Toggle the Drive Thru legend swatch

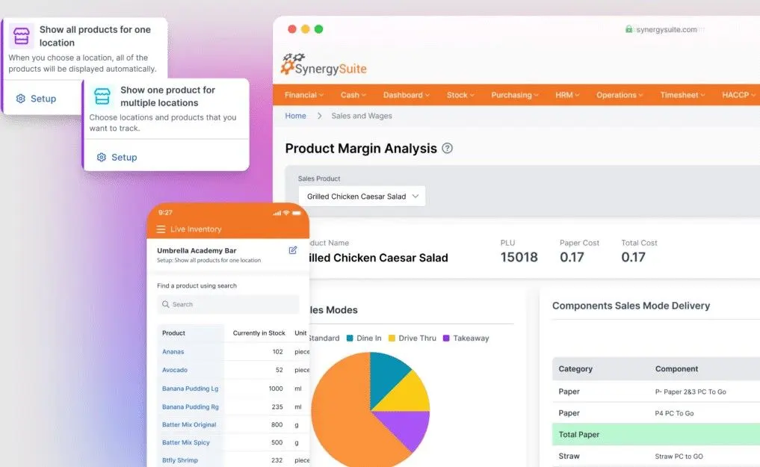[392, 338]
